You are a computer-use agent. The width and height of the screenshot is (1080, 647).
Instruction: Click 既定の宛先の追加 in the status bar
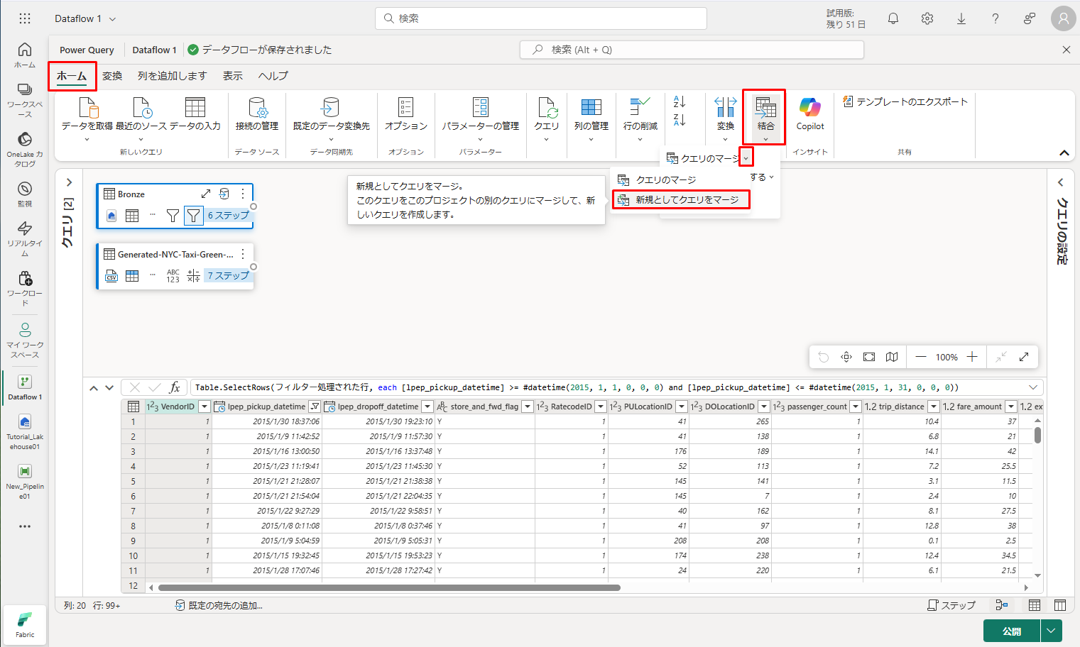pos(219,605)
